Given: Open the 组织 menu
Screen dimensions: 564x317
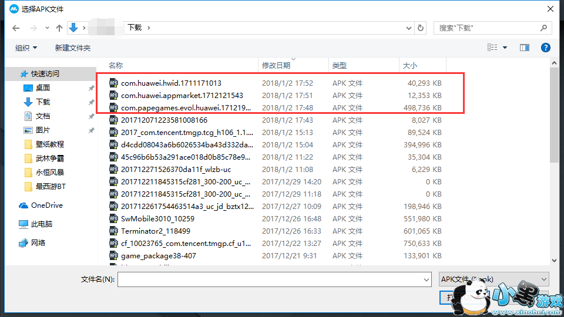Looking at the screenshot, I should 26,48.
